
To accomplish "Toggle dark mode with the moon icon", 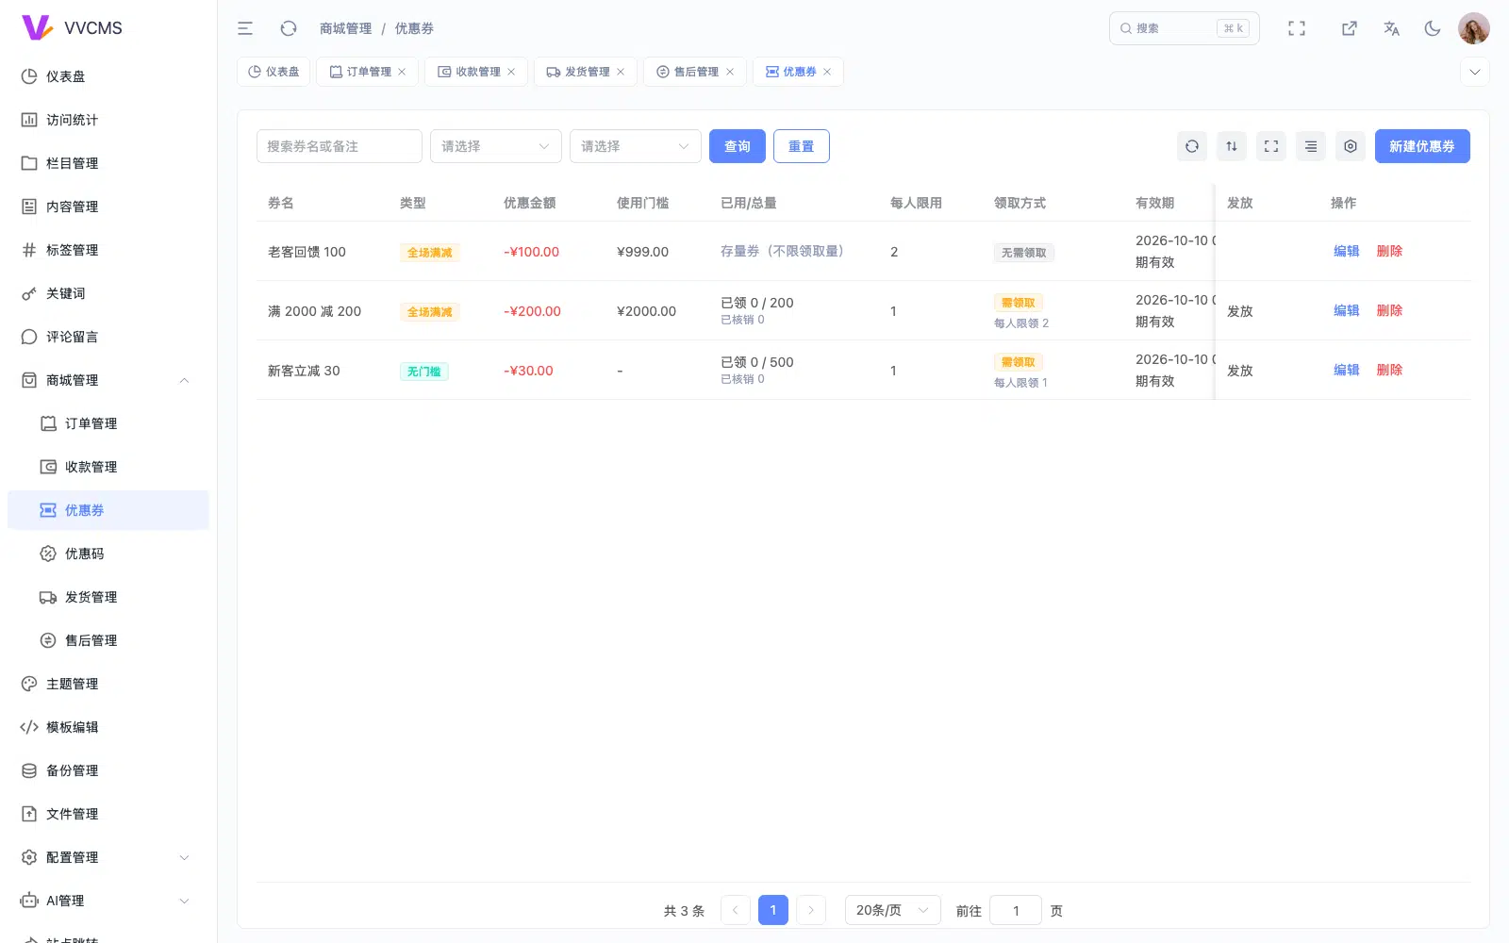I will coord(1433,28).
